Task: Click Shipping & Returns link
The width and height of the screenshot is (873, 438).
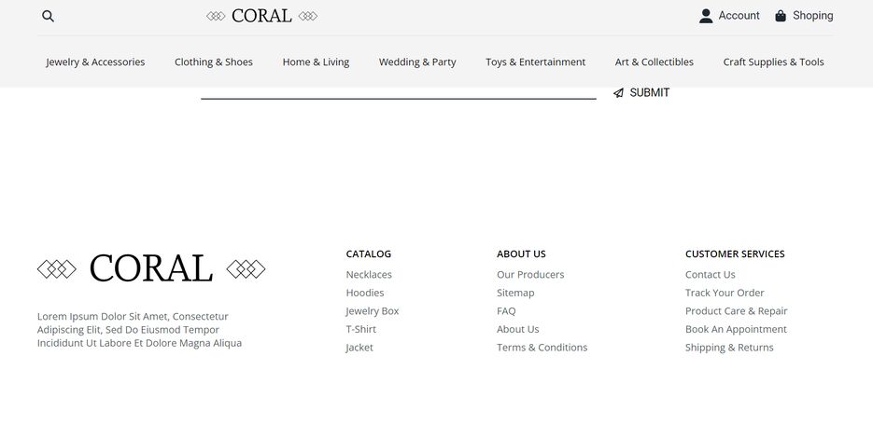Action: point(729,348)
